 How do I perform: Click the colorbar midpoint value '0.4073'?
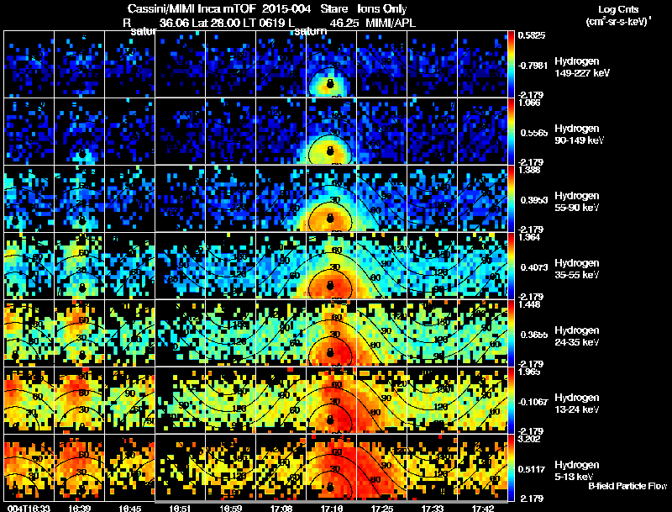[533, 267]
